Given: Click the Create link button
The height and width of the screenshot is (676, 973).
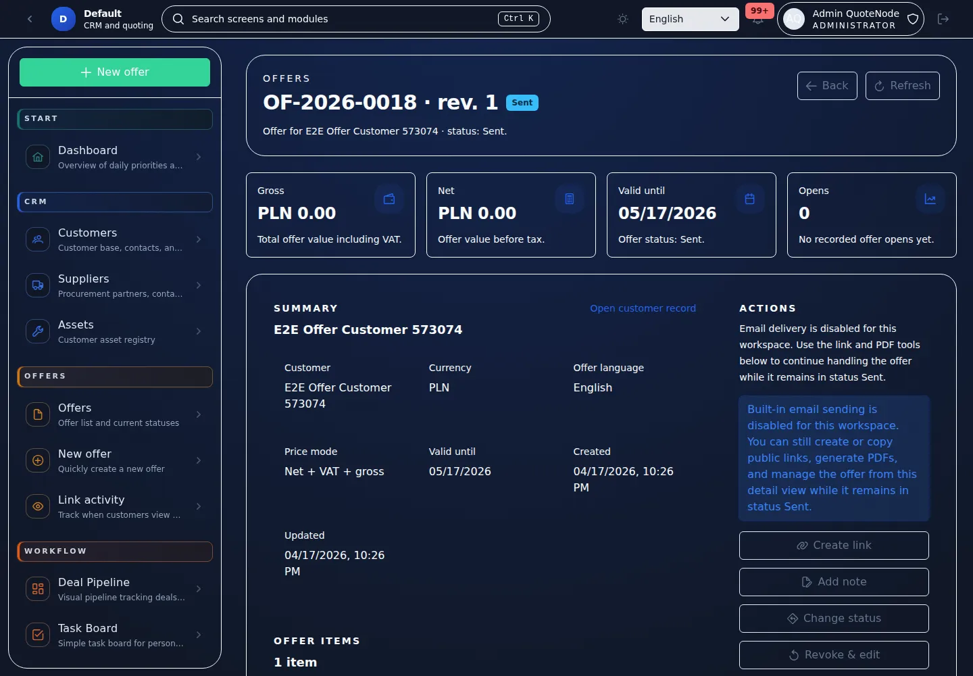Looking at the screenshot, I should tap(834, 546).
